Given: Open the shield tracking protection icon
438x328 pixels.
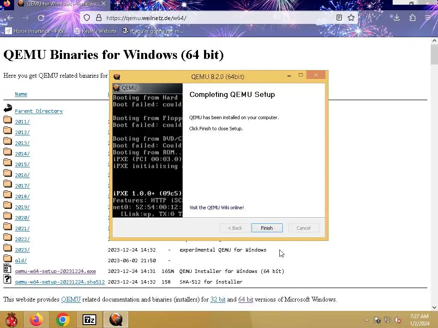Looking at the screenshot, I should point(87,18).
